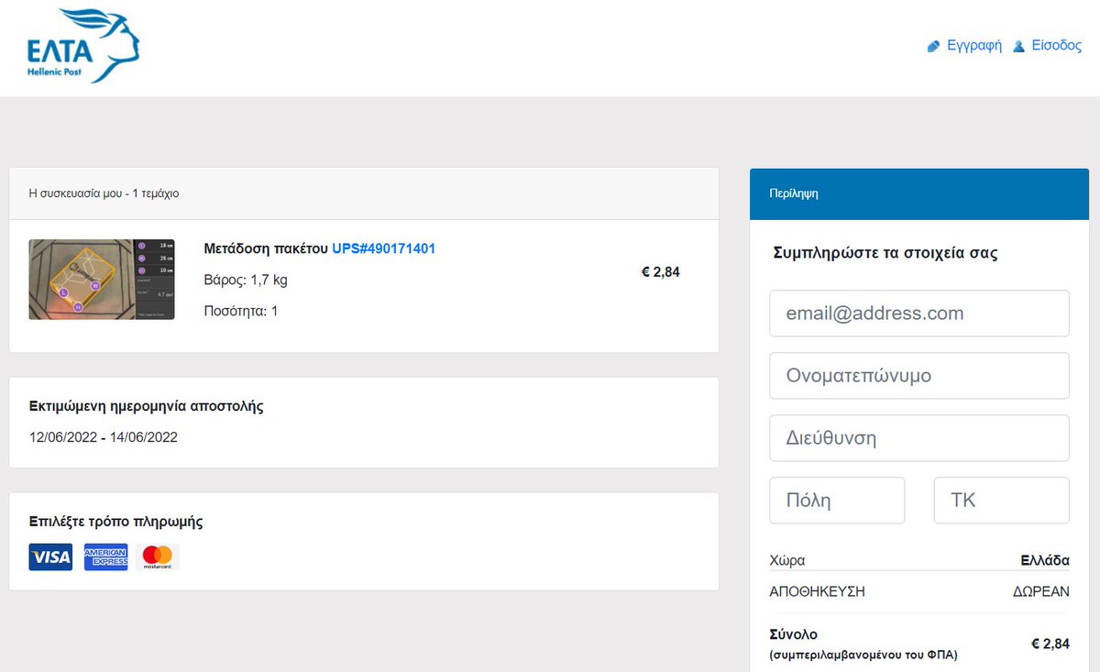Click the package price € 2,84
This screenshot has width=1100, height=672.
point(661,271)
